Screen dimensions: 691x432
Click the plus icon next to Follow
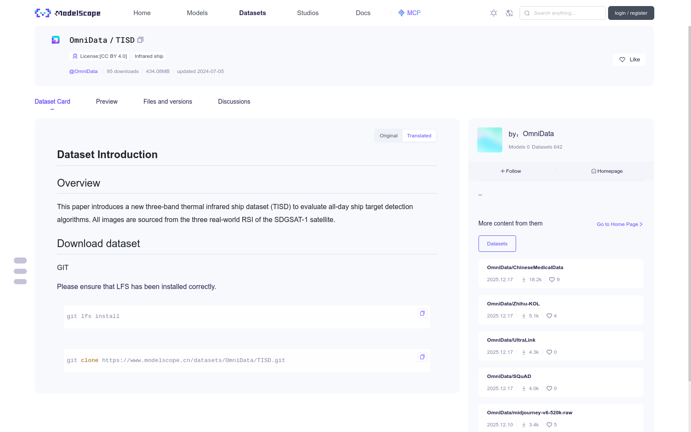[503, 171]
